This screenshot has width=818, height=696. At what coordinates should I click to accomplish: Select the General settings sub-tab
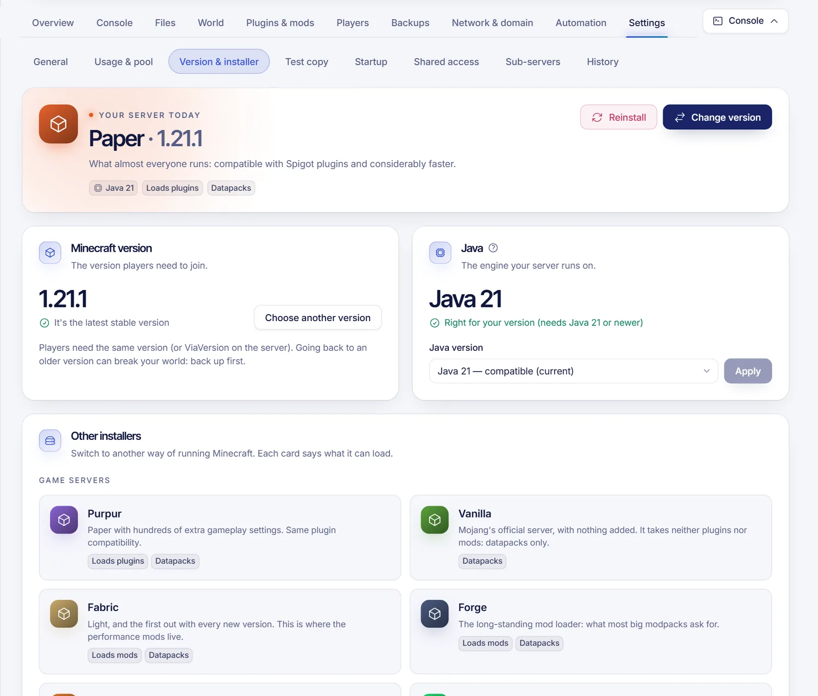[x=51, y=62]
